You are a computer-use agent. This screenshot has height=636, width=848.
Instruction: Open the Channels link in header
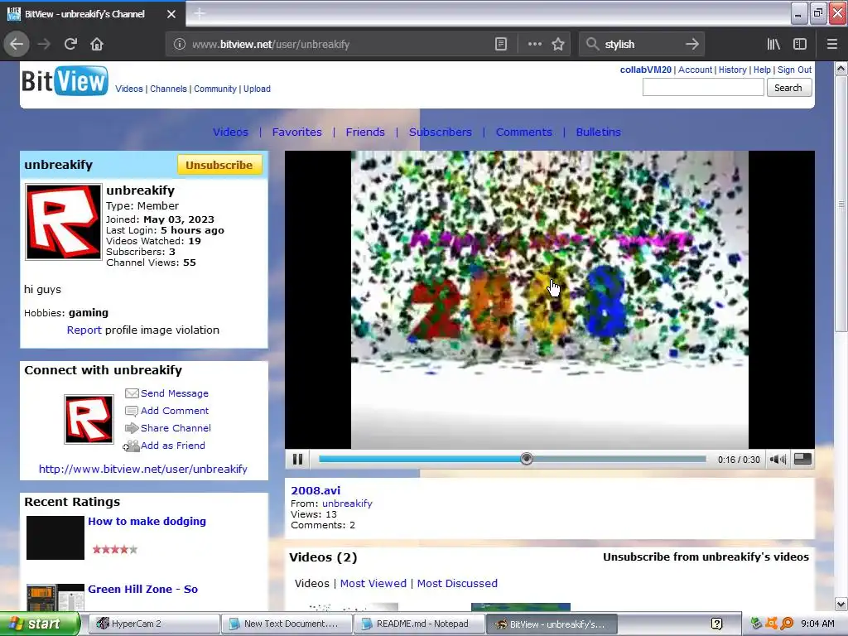(x=168, y=89)
